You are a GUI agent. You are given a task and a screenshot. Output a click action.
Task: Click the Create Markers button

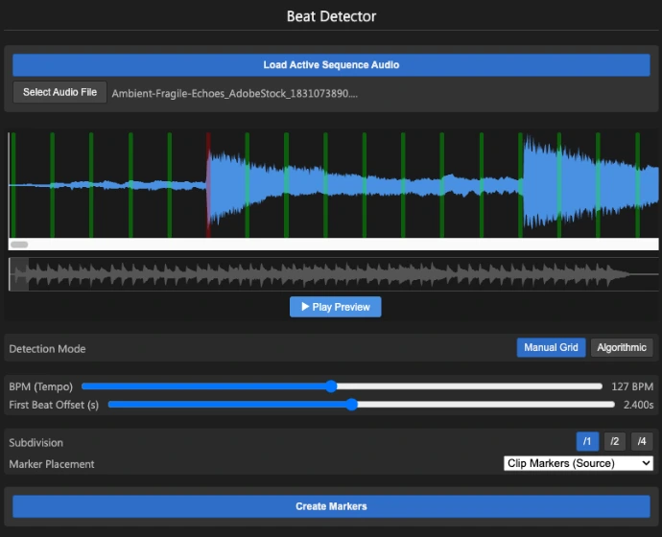point(331,506)
